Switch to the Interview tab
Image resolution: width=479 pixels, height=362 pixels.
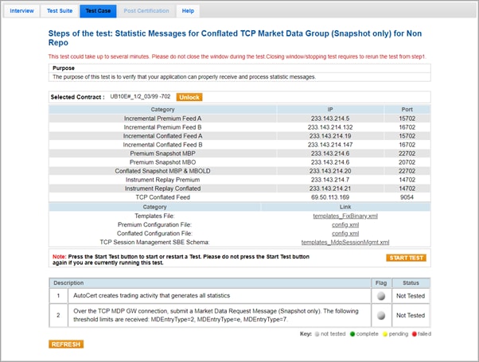pos(21,11)
